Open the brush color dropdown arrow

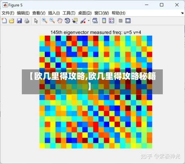coord(88,20)
